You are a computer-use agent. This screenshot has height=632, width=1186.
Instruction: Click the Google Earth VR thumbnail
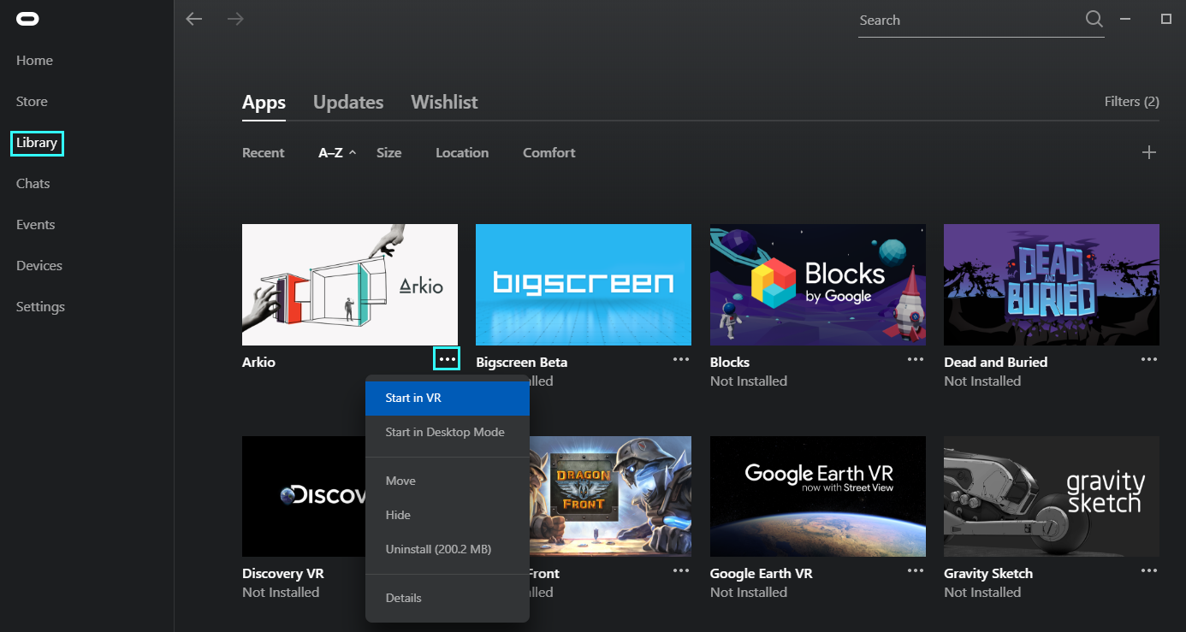tap(818, 496)
